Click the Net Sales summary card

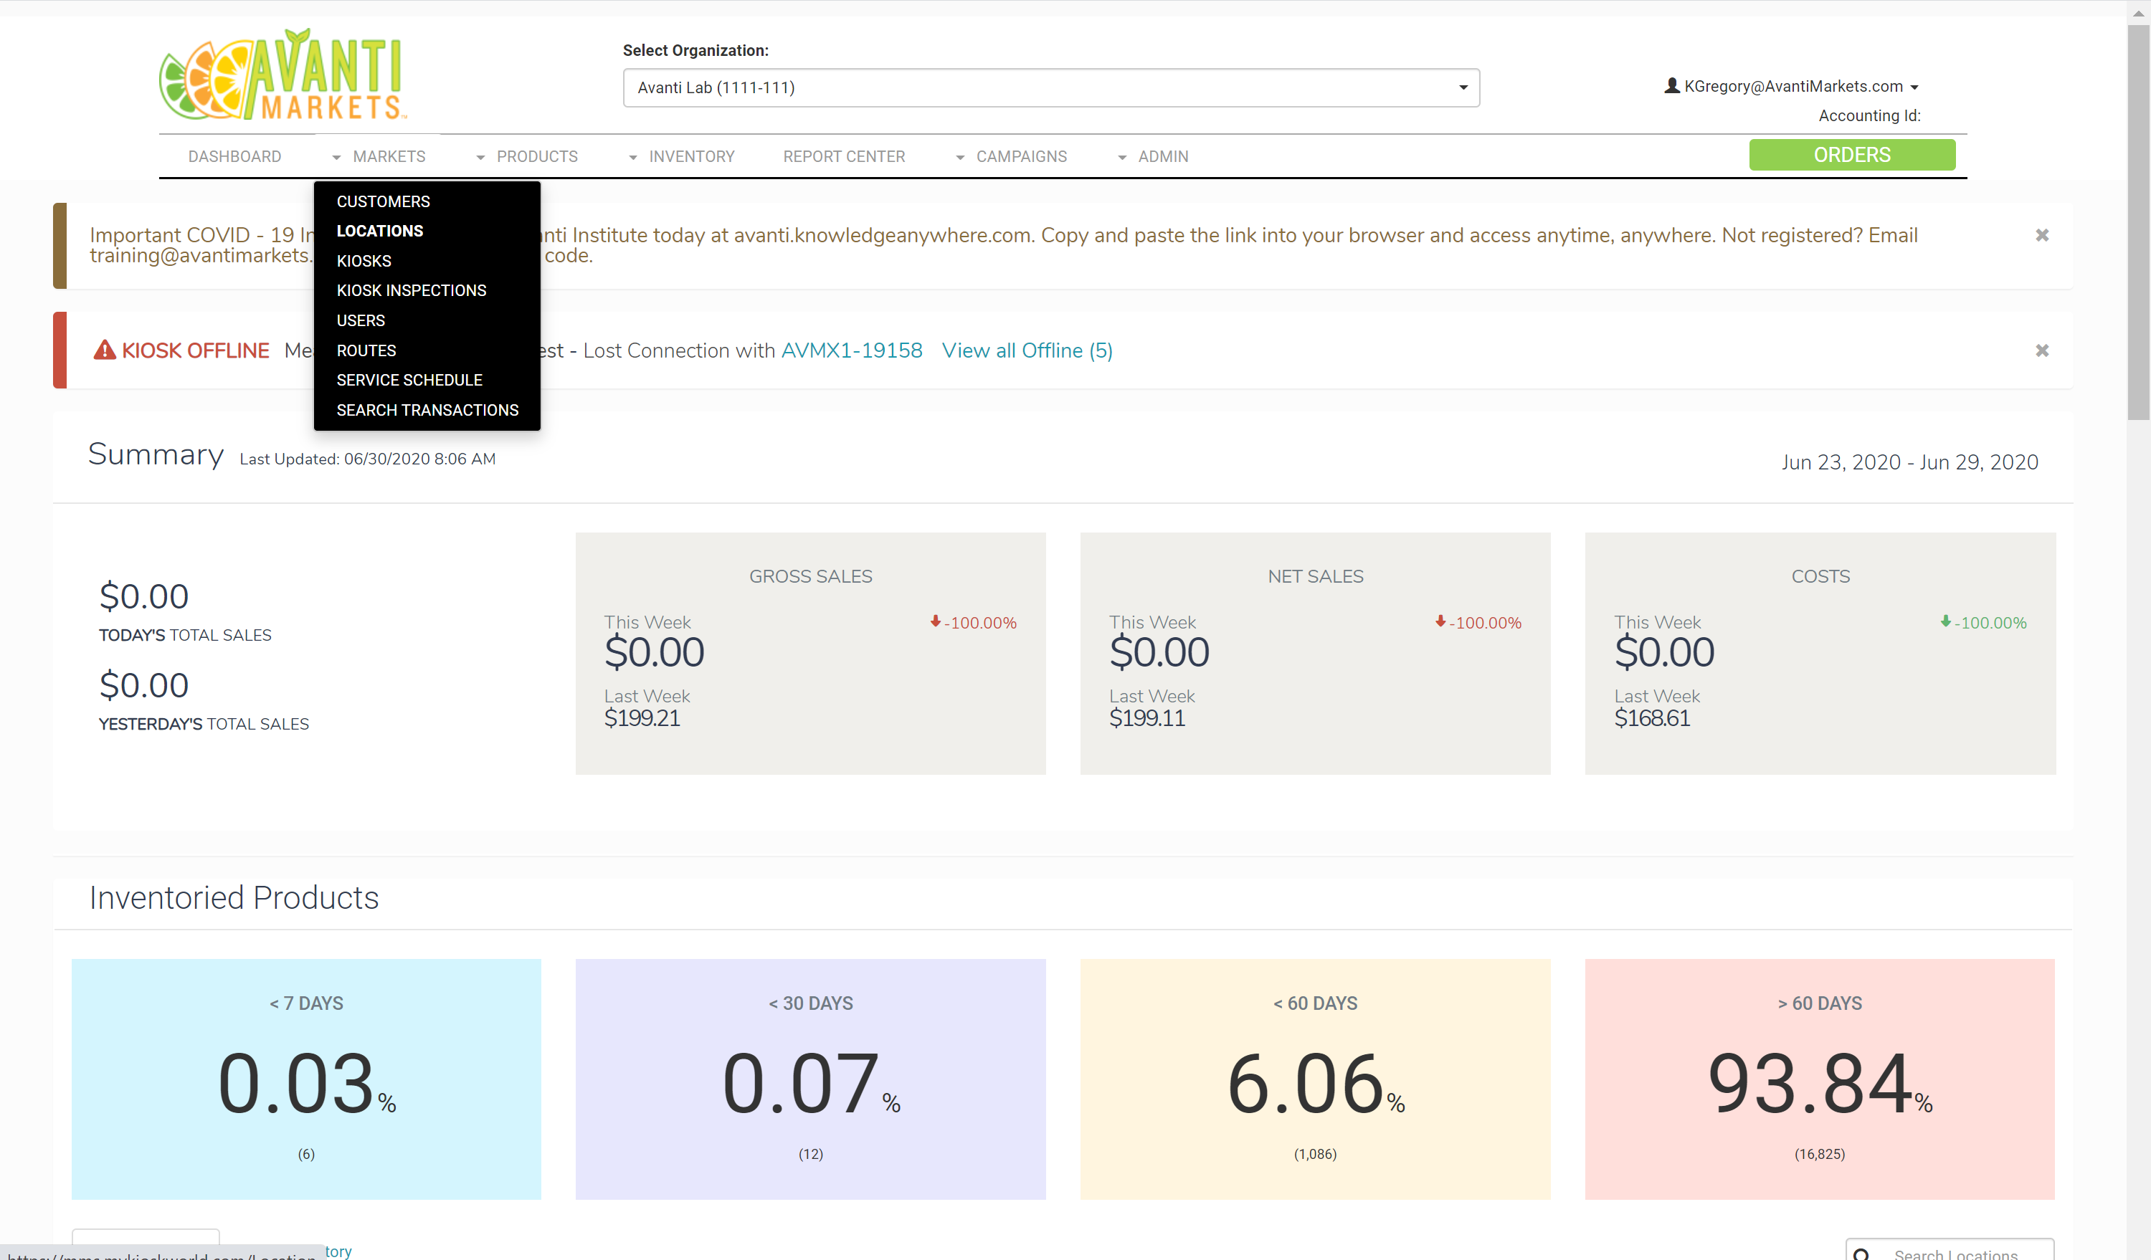click(x=1316, y=654)
